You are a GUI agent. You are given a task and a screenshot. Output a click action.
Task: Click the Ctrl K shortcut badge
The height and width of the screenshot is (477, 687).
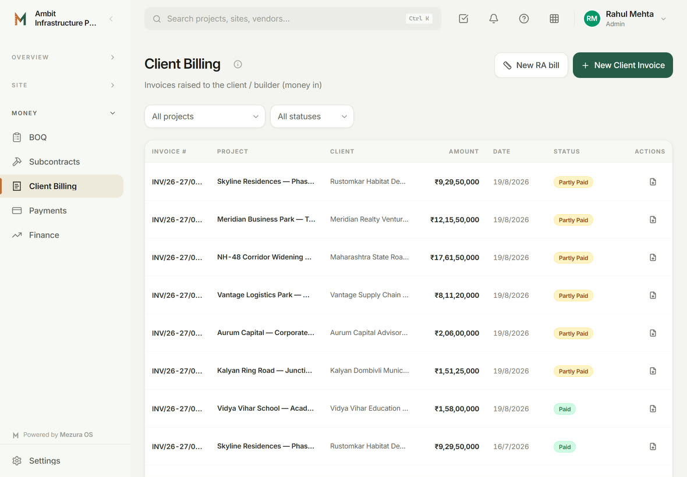click(419, 19)
